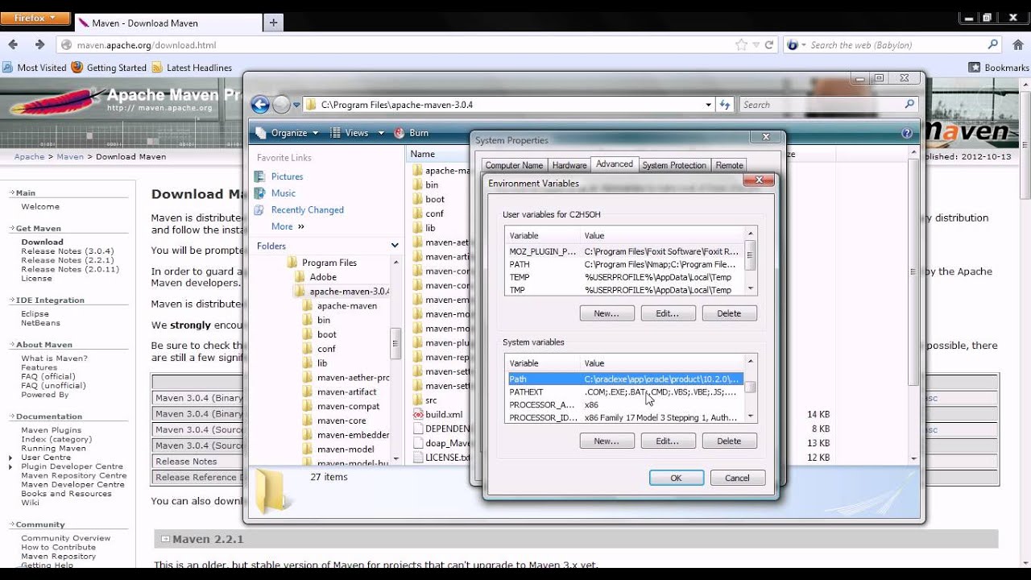
Task: Open Firefox Bookmarks menu icon
Action: pyautogui.click(x=974, y=68)
